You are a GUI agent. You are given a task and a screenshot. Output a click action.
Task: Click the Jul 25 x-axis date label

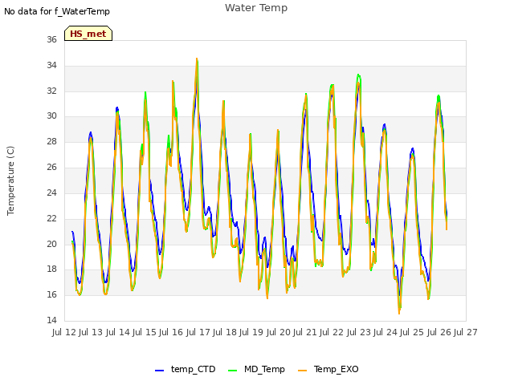tap(412, 332)
